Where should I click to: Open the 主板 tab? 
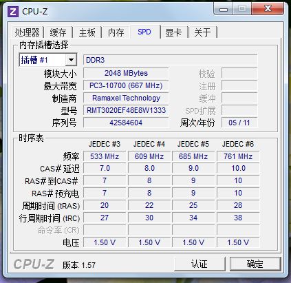click(87, 32)
